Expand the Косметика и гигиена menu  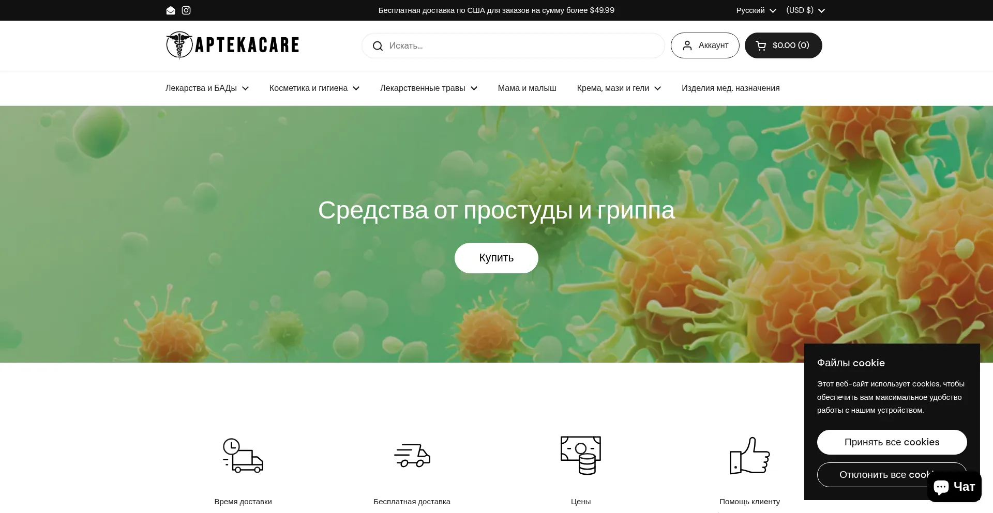pos(314,88)
